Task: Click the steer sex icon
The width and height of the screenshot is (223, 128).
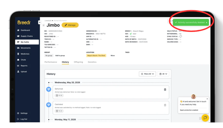Action: coord(131,34)
